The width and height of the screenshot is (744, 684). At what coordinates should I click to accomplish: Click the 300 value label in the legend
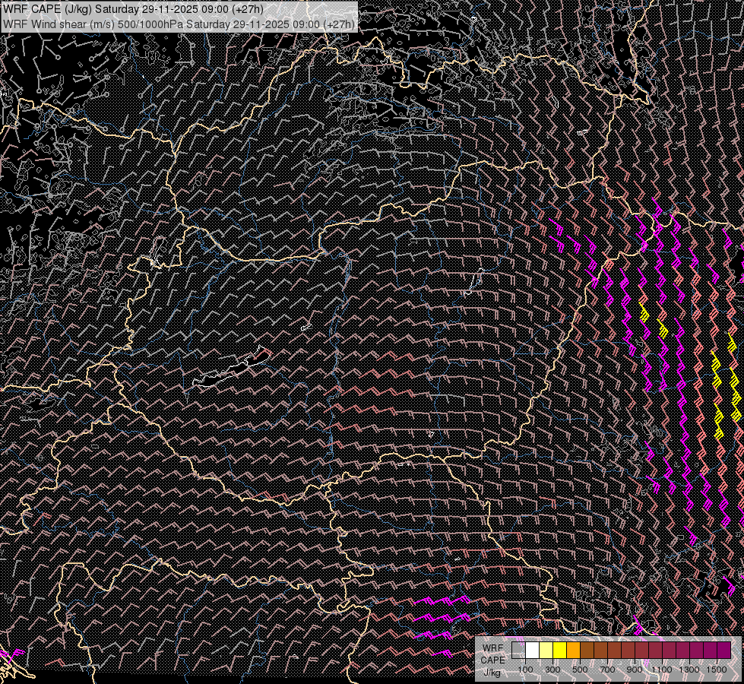click(552, 670)
